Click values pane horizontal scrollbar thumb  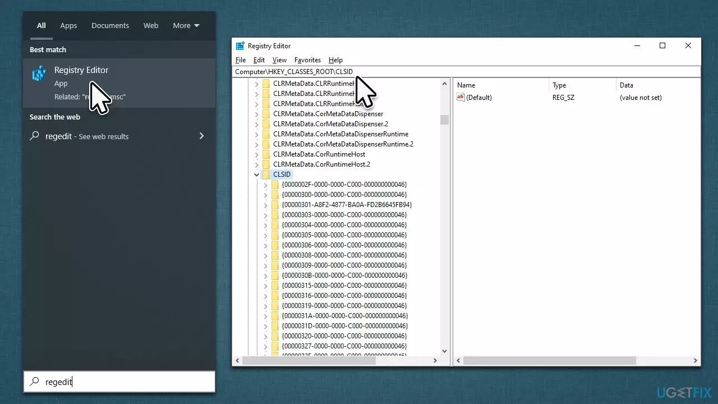point(549,361)
